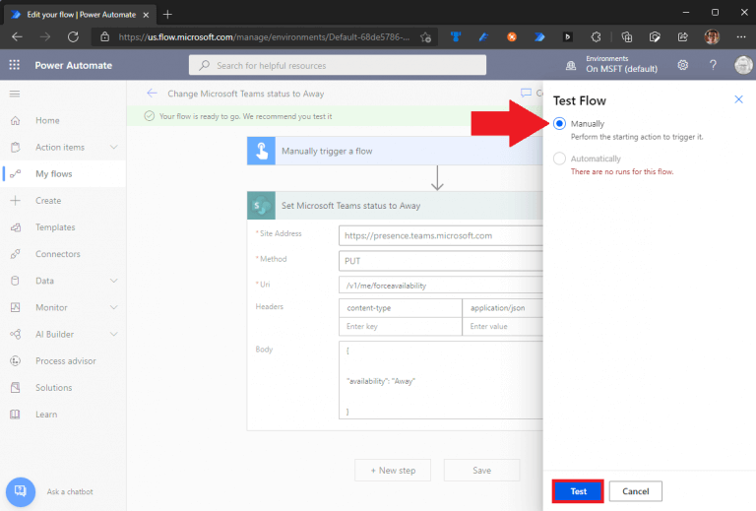The width and height of the screenshot is (756, 511).
Task: Open the settings gear in header
Action: point(683,65)
